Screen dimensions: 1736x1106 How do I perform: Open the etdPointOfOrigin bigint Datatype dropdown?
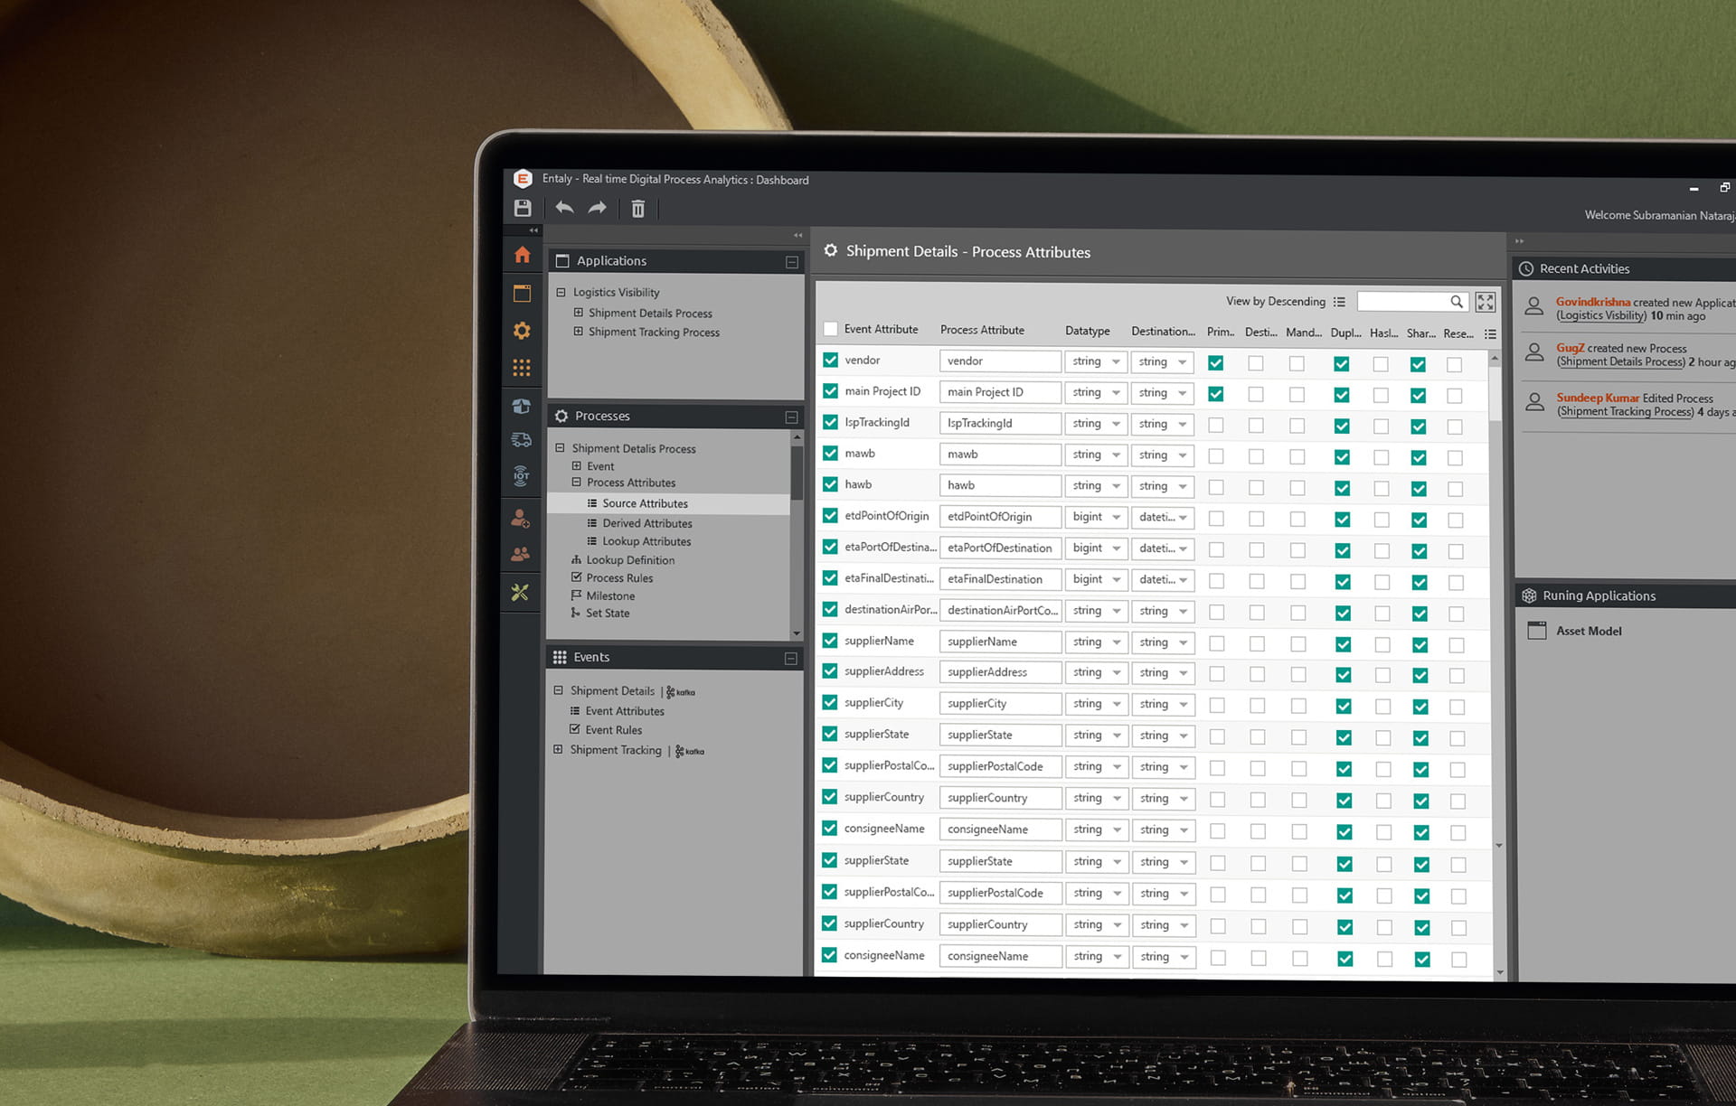point(1096,517)
